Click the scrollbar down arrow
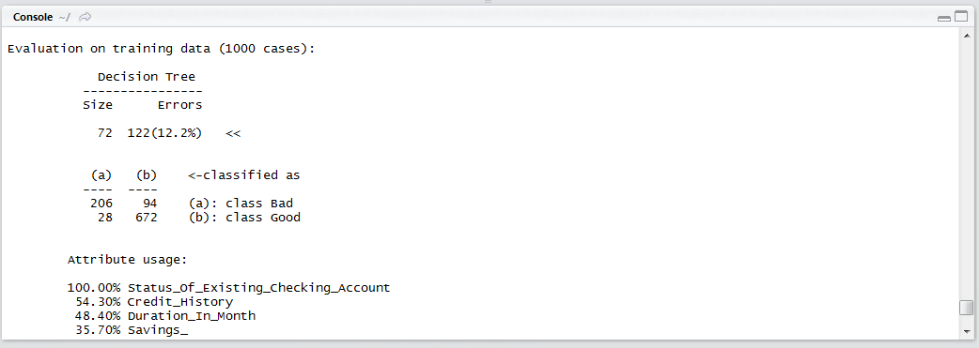 [x=966, y=330]
